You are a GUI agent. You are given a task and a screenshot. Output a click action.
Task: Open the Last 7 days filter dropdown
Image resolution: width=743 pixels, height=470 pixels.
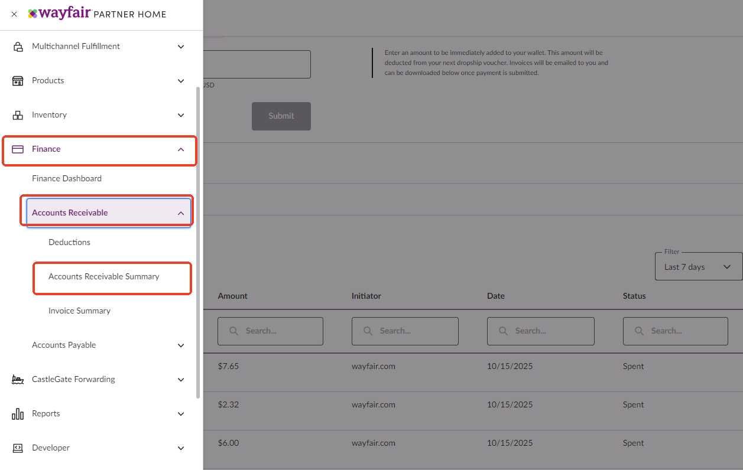click(x=698, y=267)
